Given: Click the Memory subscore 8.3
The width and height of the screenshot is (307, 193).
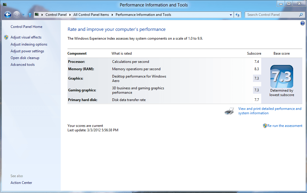Looking at the screenshot, I should click(x=257, y=69).
